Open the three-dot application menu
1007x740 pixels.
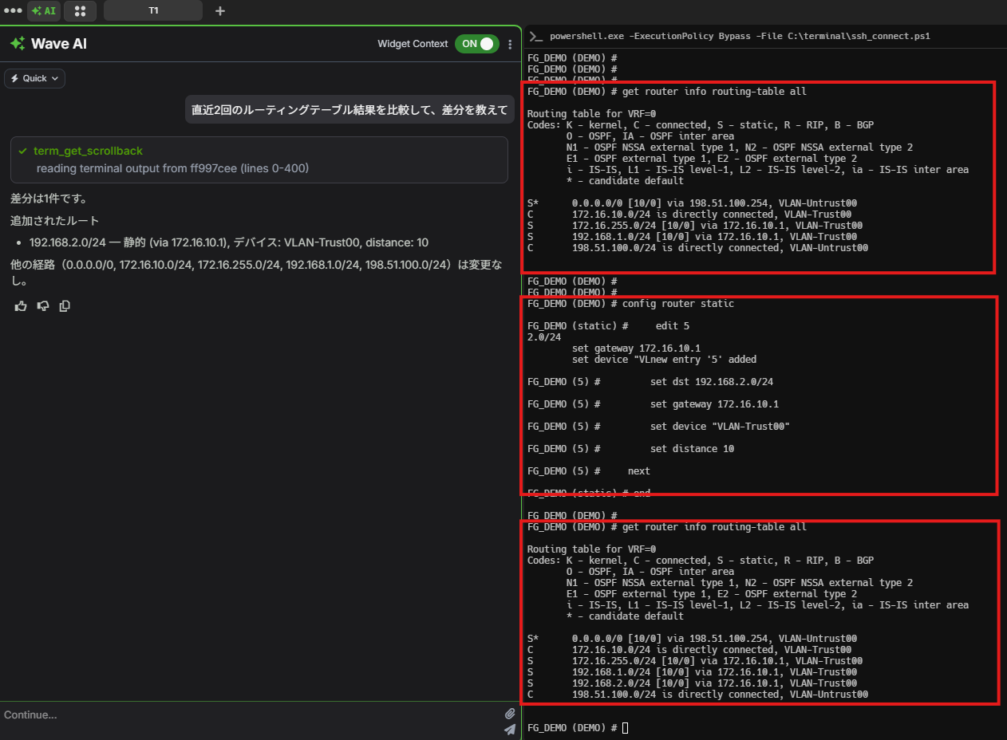13,11
